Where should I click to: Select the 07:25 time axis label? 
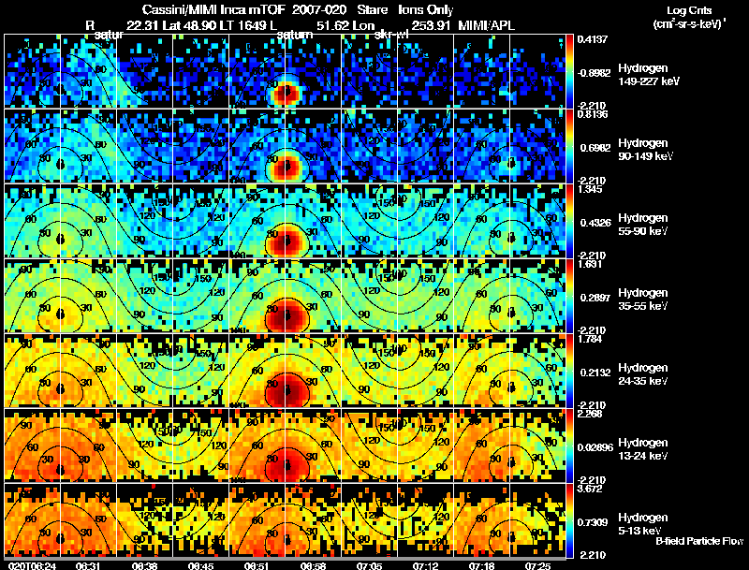coord(536,566)
